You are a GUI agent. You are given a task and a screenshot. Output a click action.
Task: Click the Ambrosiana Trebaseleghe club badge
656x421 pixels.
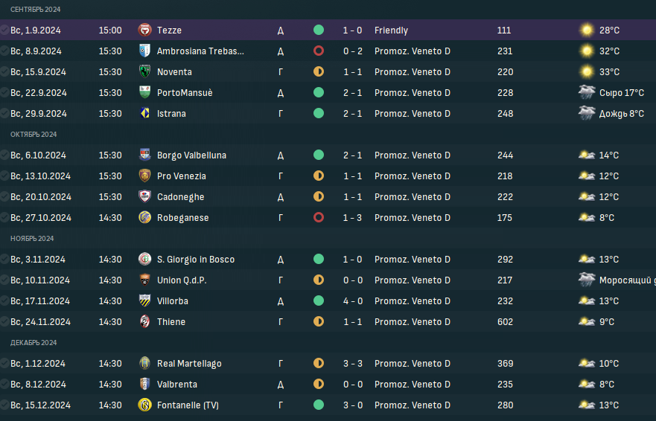click(x=145, y=51)
